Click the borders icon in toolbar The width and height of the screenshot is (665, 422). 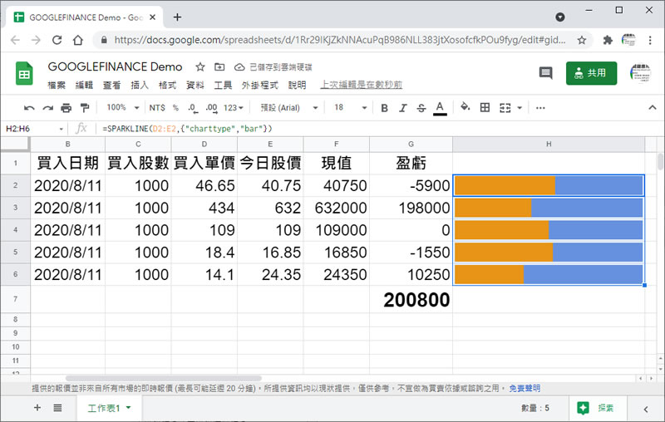click(485, 107)
